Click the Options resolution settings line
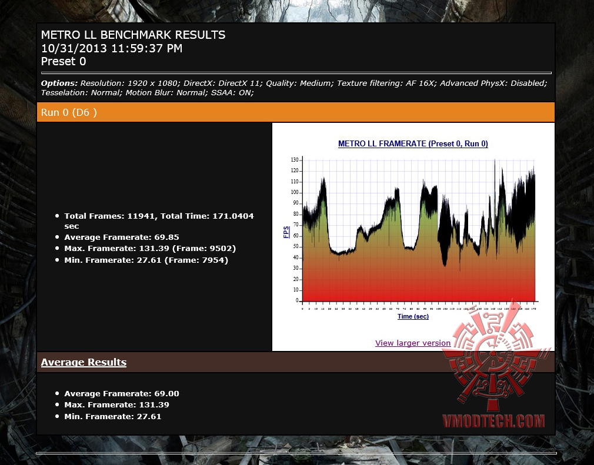The height and width of the screenshot is (465, 594). [x=294, y=83]
